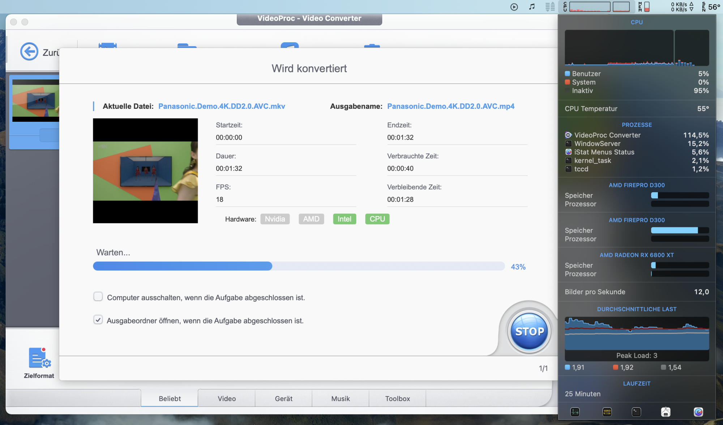
Task: Click the music note menu bar icon
Action: (532, 7)
